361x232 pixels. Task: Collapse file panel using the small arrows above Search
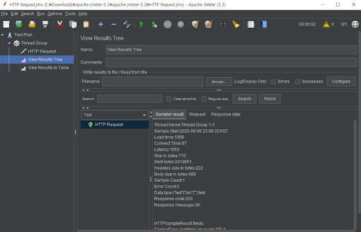click(85, 90)
